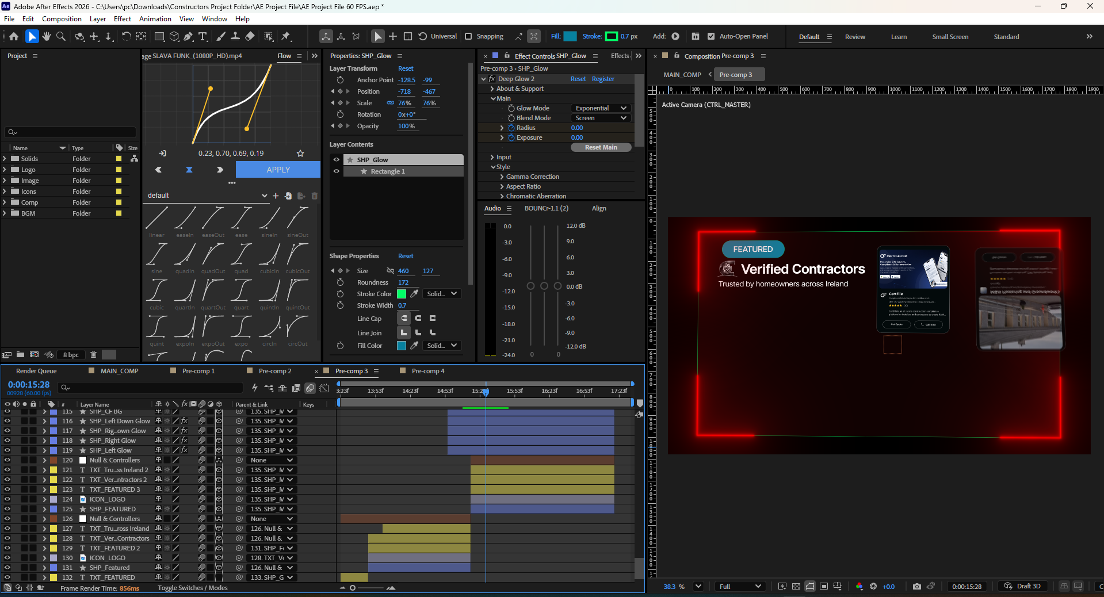Open the Render Queue tab

[36, 371]
